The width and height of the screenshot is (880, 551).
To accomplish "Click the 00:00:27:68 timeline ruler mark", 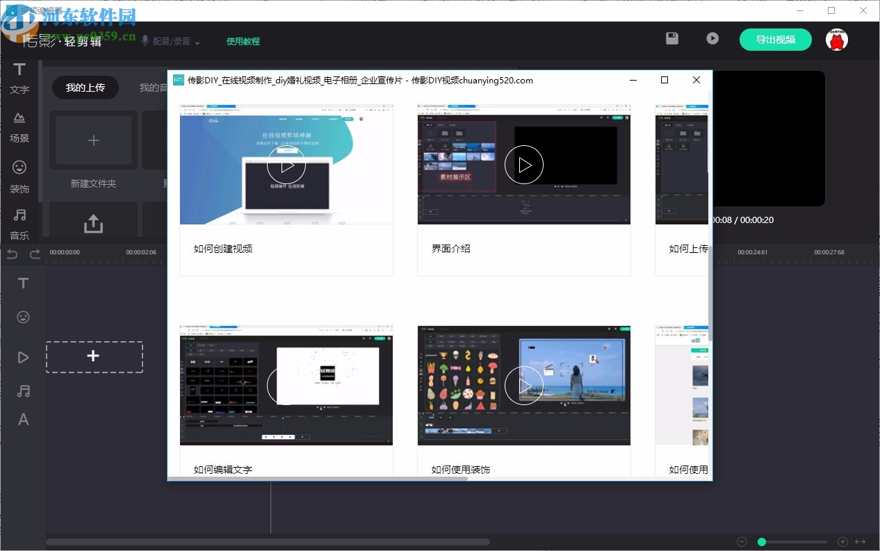I will pyautogui.click(x=829, y=252).
